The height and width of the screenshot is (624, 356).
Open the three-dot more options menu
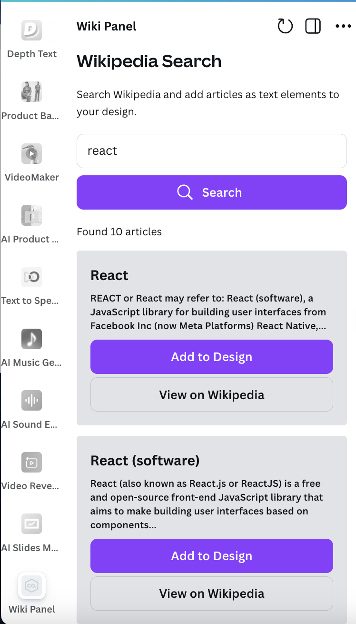343,26
